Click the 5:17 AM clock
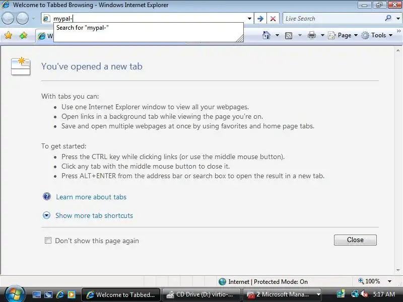The image size is (403, 302). [x=384, y=294]
